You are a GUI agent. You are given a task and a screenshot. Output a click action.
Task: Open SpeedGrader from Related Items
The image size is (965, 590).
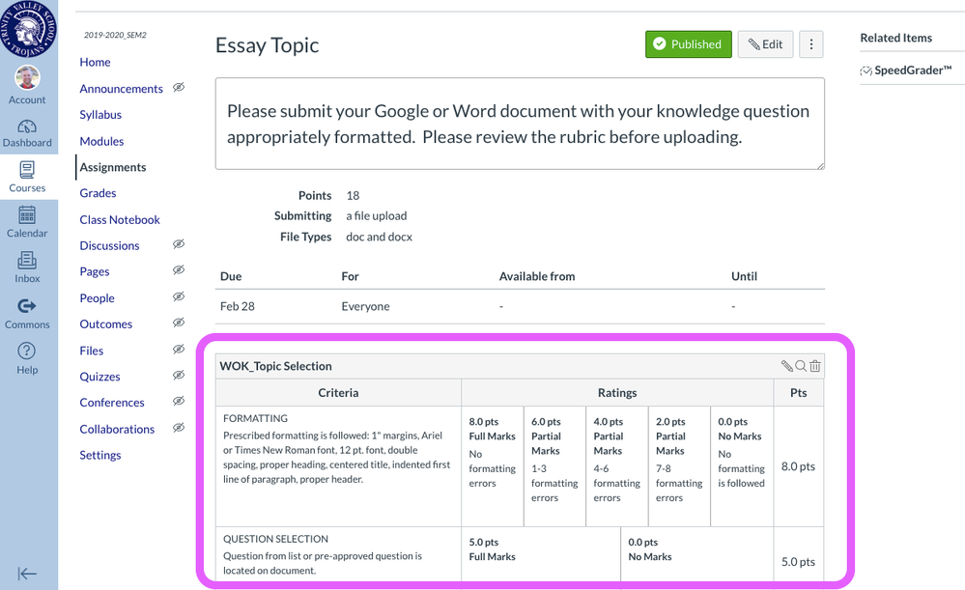pos(910,70)
